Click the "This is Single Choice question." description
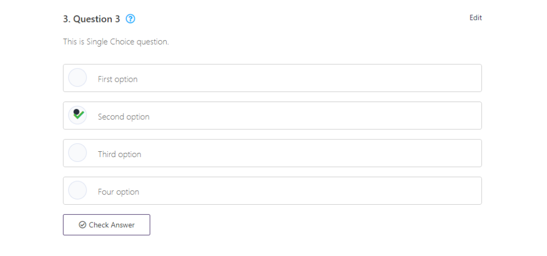This screenshot has height=256, width=547. [x=116, y=42]
